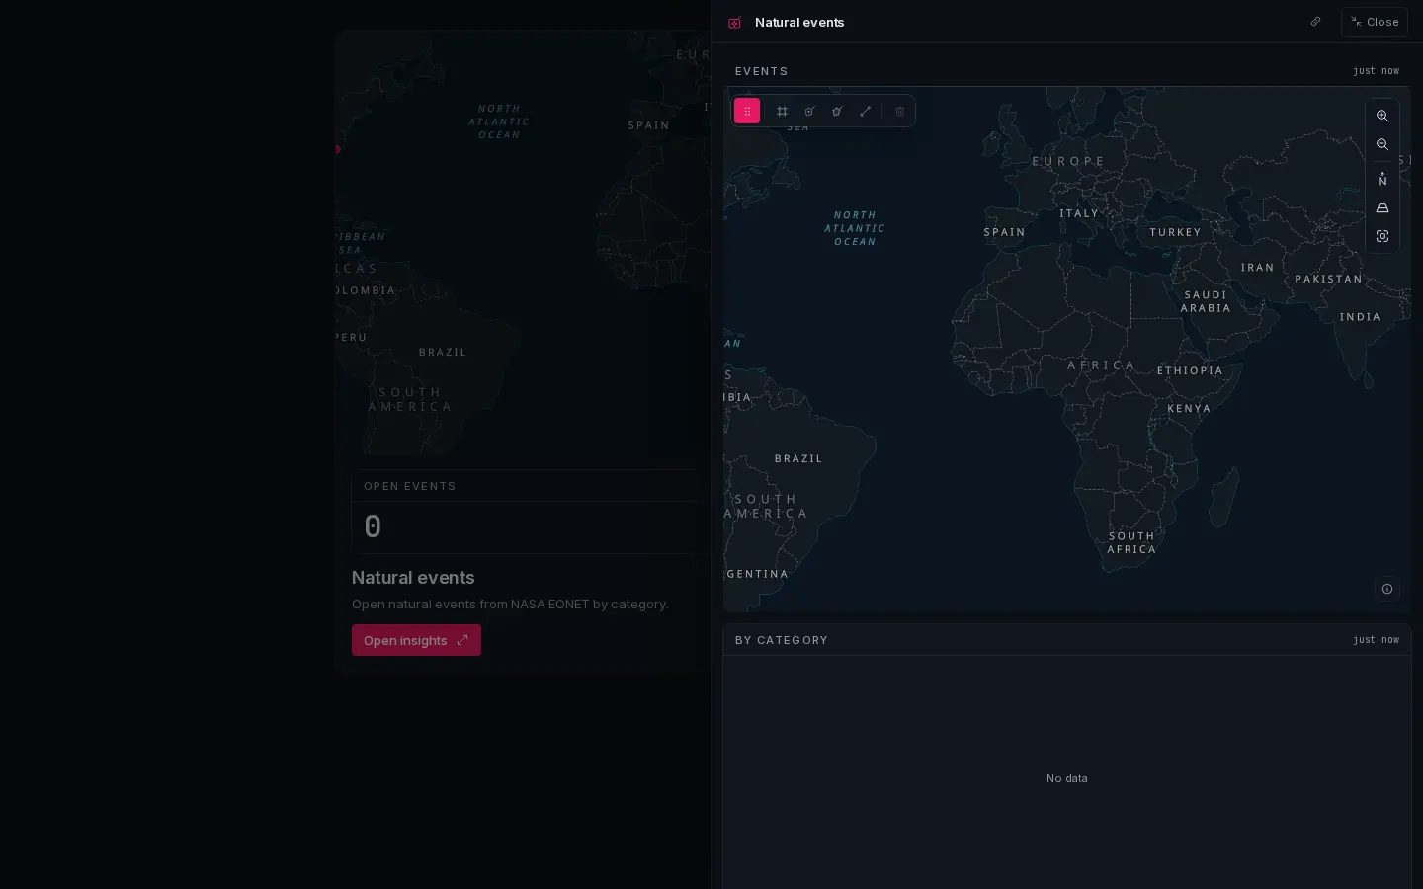Image resolution: width=1423 pixels, height=889 pixels.
Task: Zoom in on the events map
Action: 1382,116
